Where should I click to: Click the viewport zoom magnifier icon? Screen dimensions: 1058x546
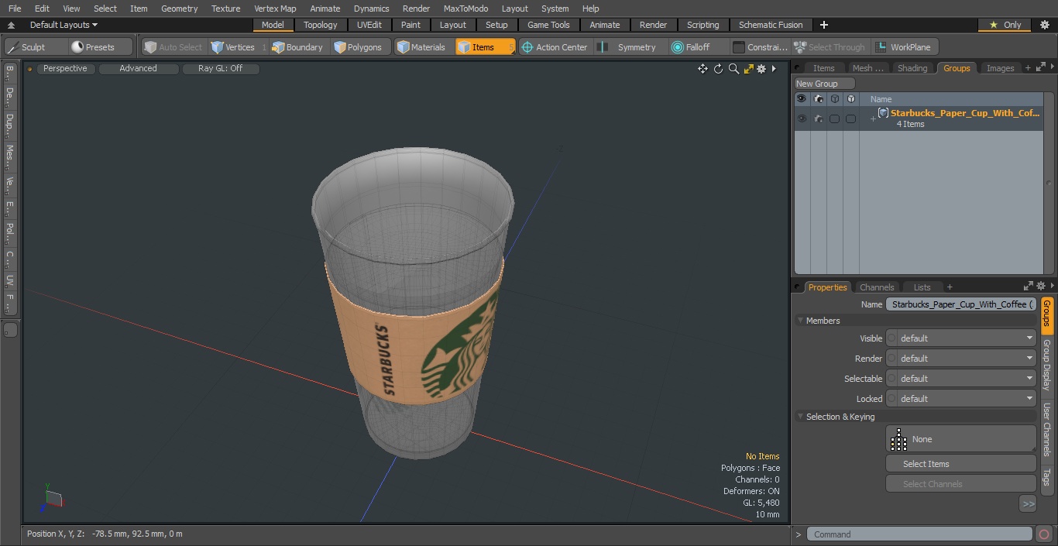[x=733, y=69]
